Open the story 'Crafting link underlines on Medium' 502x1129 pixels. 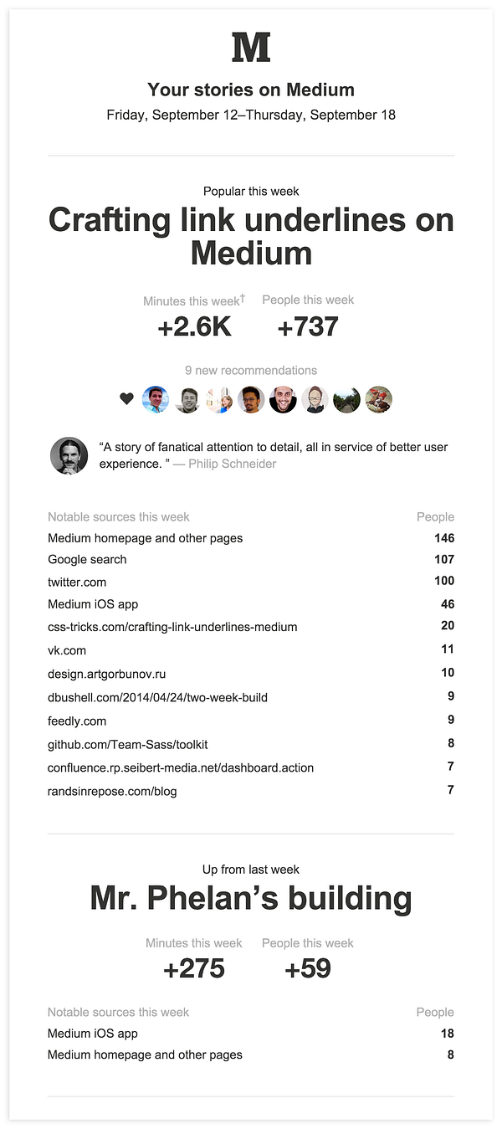click(x=251, y=236)
